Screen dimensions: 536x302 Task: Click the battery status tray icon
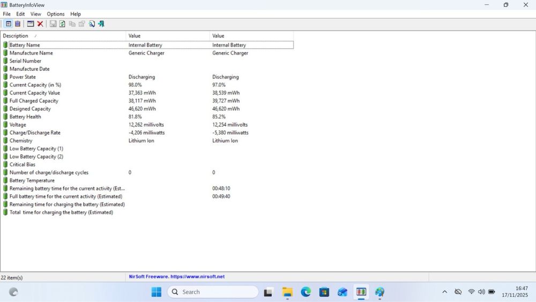(492, 292)
